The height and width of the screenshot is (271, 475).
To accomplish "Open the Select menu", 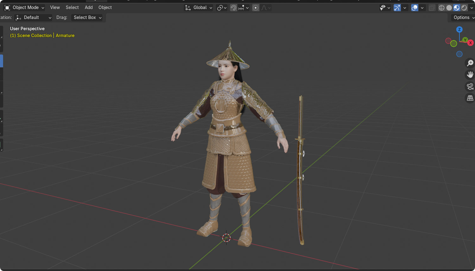I will pyautogui.click(x=72, y=8).
